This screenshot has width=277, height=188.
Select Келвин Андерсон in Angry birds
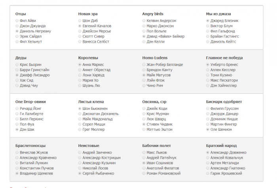pyautogui.click(x=144, y=21)
